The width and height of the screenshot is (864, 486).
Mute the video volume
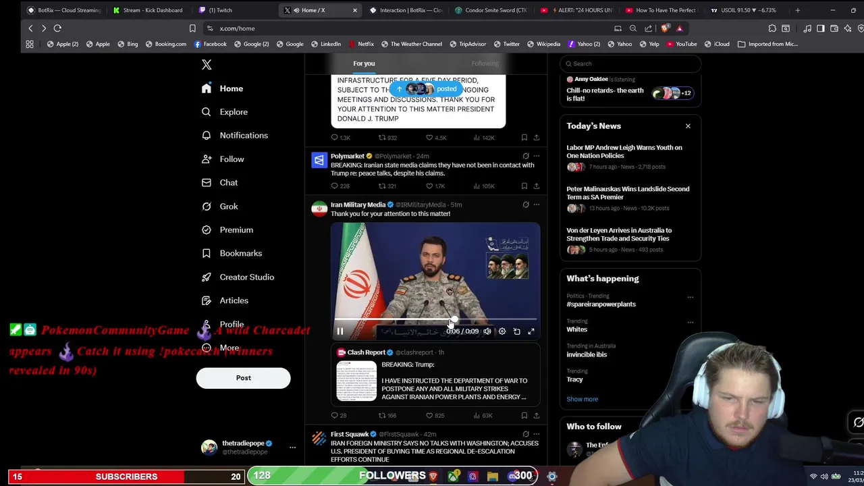tap(487, 331)
